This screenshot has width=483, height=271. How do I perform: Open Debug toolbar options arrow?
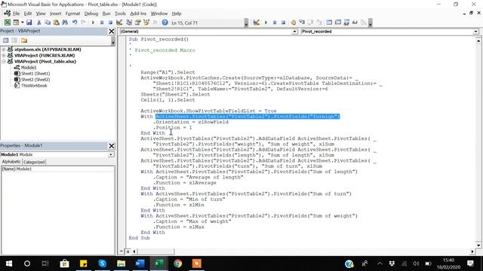click(371, 23)
